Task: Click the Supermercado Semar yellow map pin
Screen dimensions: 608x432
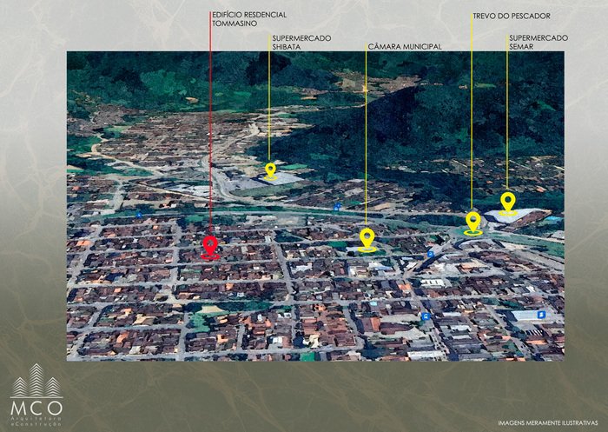Action: [x=508, y=203]
